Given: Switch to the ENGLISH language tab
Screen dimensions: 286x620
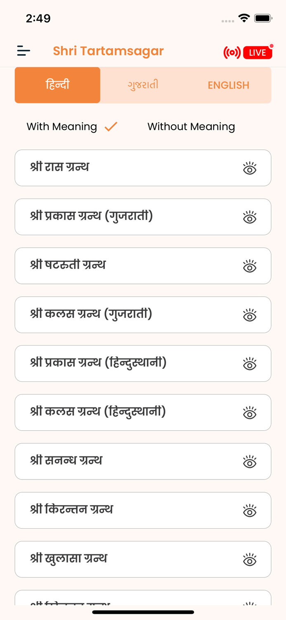Looking at the screenshot, I should (228, 85).
